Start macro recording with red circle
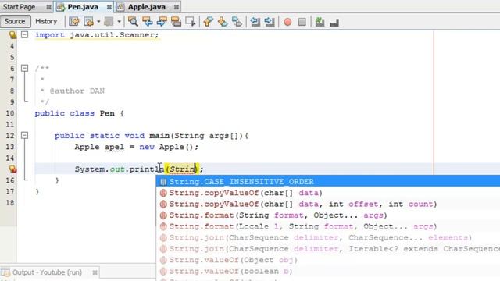 pyautogui.click(x=287, y=22)
